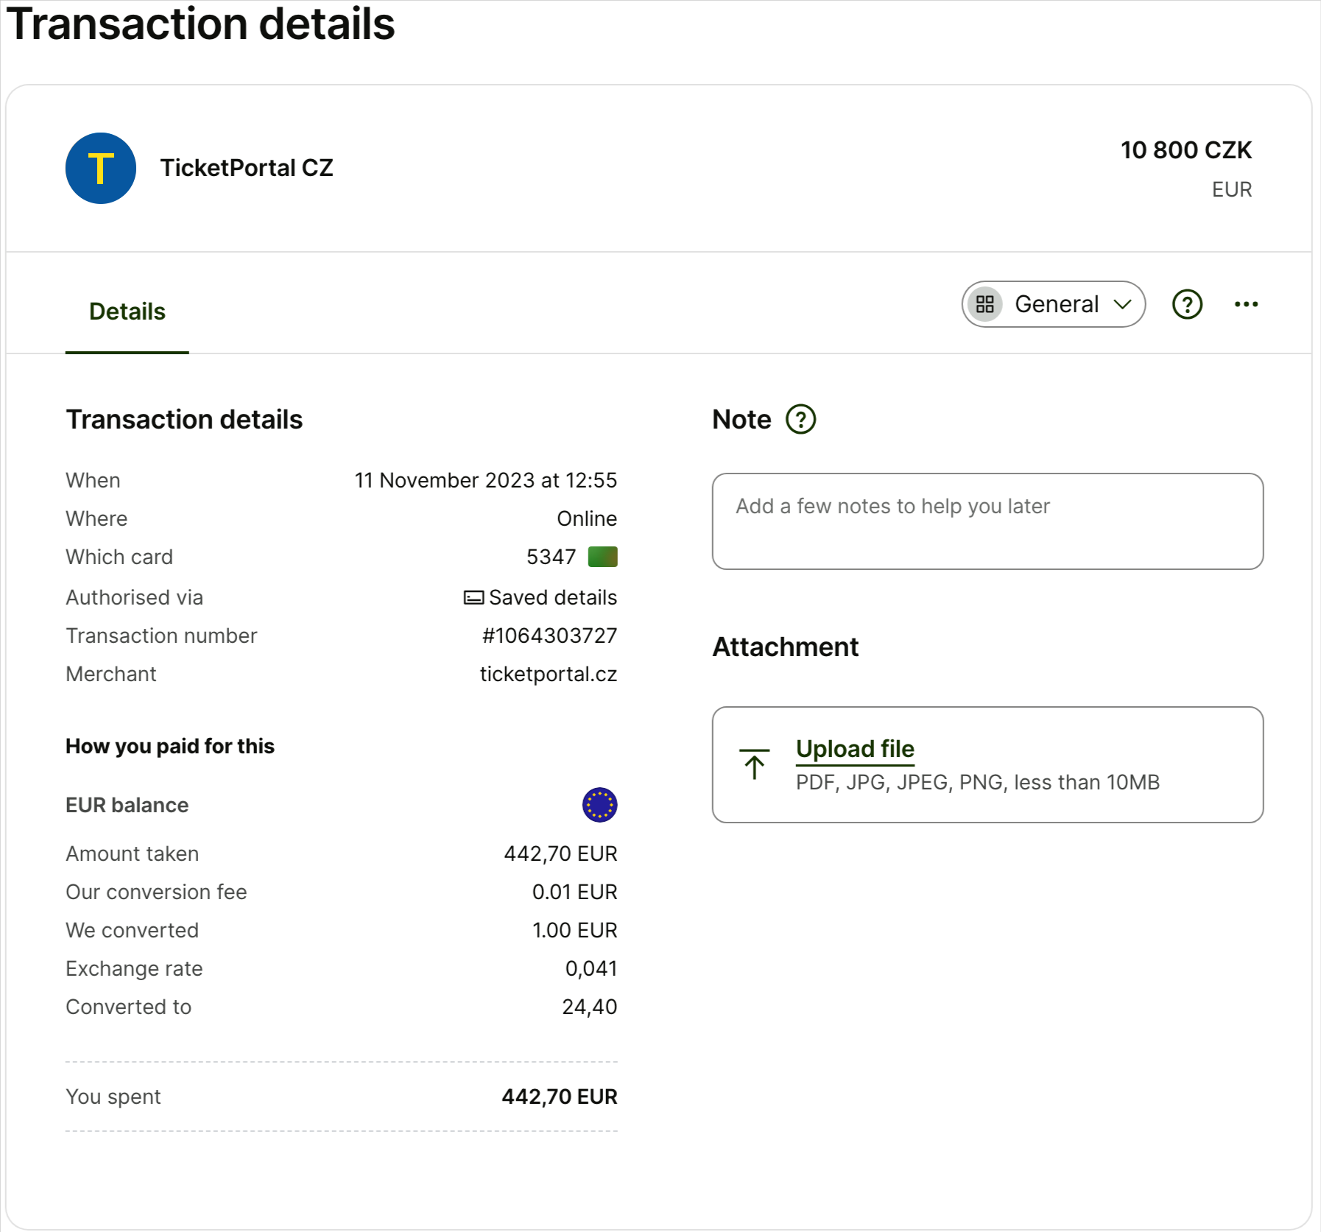
Task: Click the Upload file link
Action: [855, 749]
